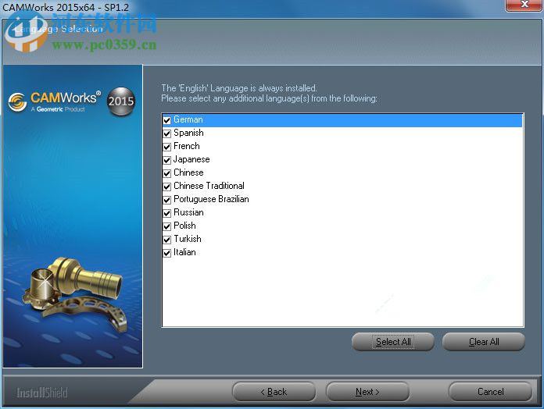Select the Japanese list row text
Screen dimensions: 544x409
191,159
